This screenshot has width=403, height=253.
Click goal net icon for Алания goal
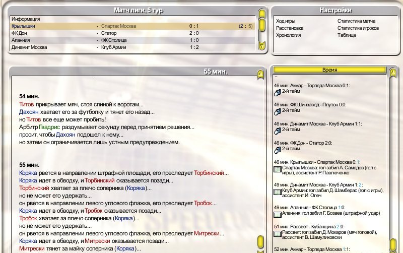[277, 214]
